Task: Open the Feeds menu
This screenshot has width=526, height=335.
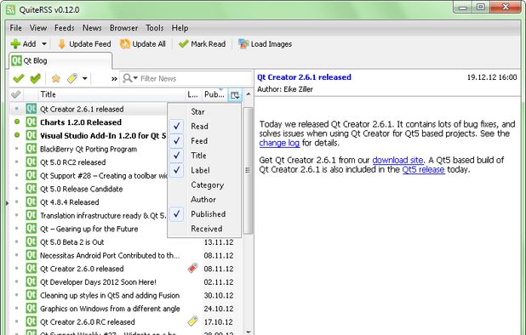Action: (x=65, y=28)
